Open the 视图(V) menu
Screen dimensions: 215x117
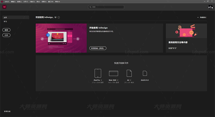pos(44,2)
